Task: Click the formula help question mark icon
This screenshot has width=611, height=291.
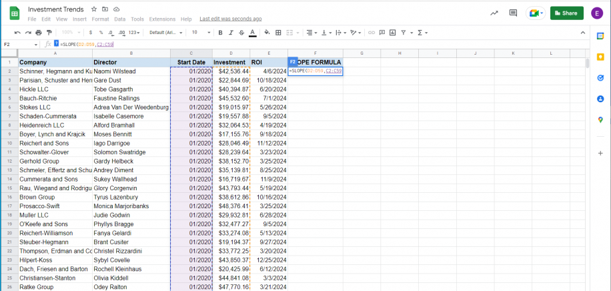Action: [56, 44]
